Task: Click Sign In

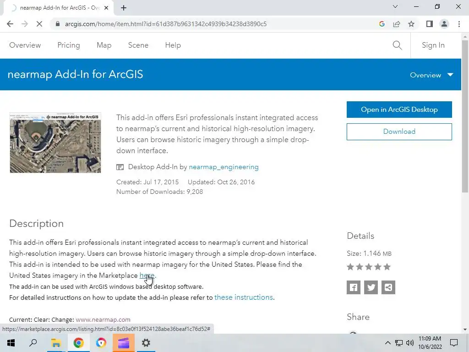Action: (433, 45)
